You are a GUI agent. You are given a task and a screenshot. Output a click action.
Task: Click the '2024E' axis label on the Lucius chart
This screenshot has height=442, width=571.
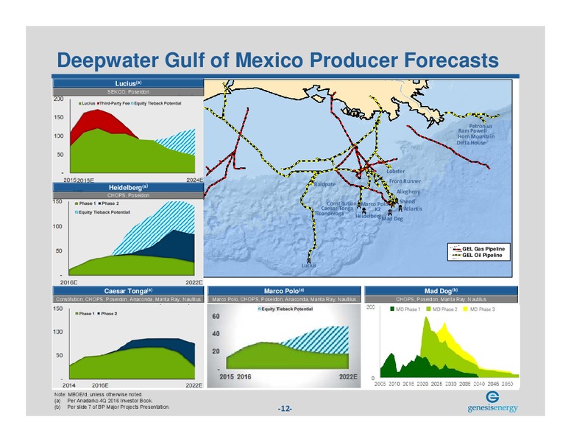click(x=195, y=180)
